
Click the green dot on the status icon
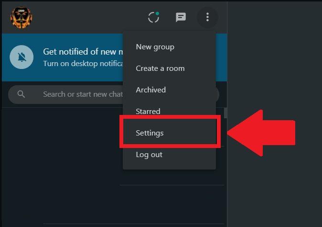pos(157,13)
